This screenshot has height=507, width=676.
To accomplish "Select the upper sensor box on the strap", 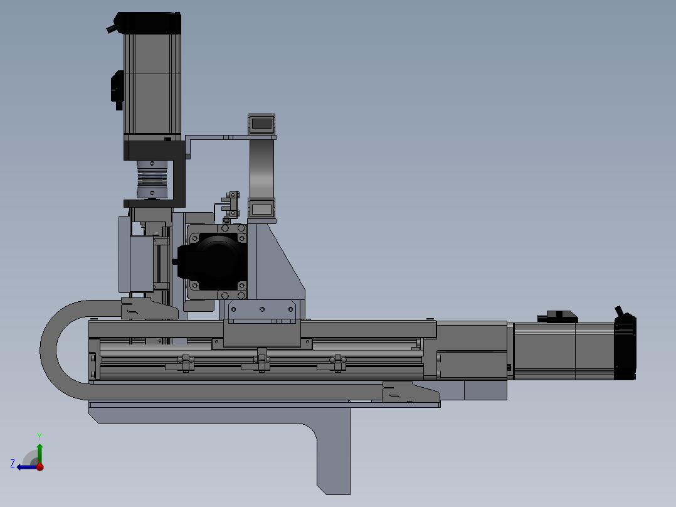I will pyautogui.click(x=261, y=124).
